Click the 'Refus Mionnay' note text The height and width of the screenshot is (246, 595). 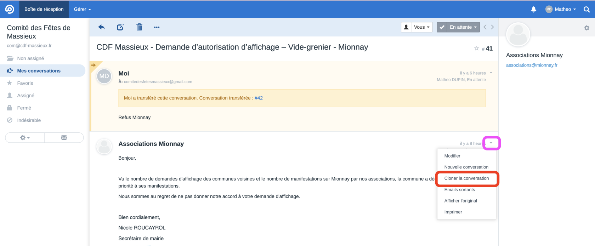[134, 118]
